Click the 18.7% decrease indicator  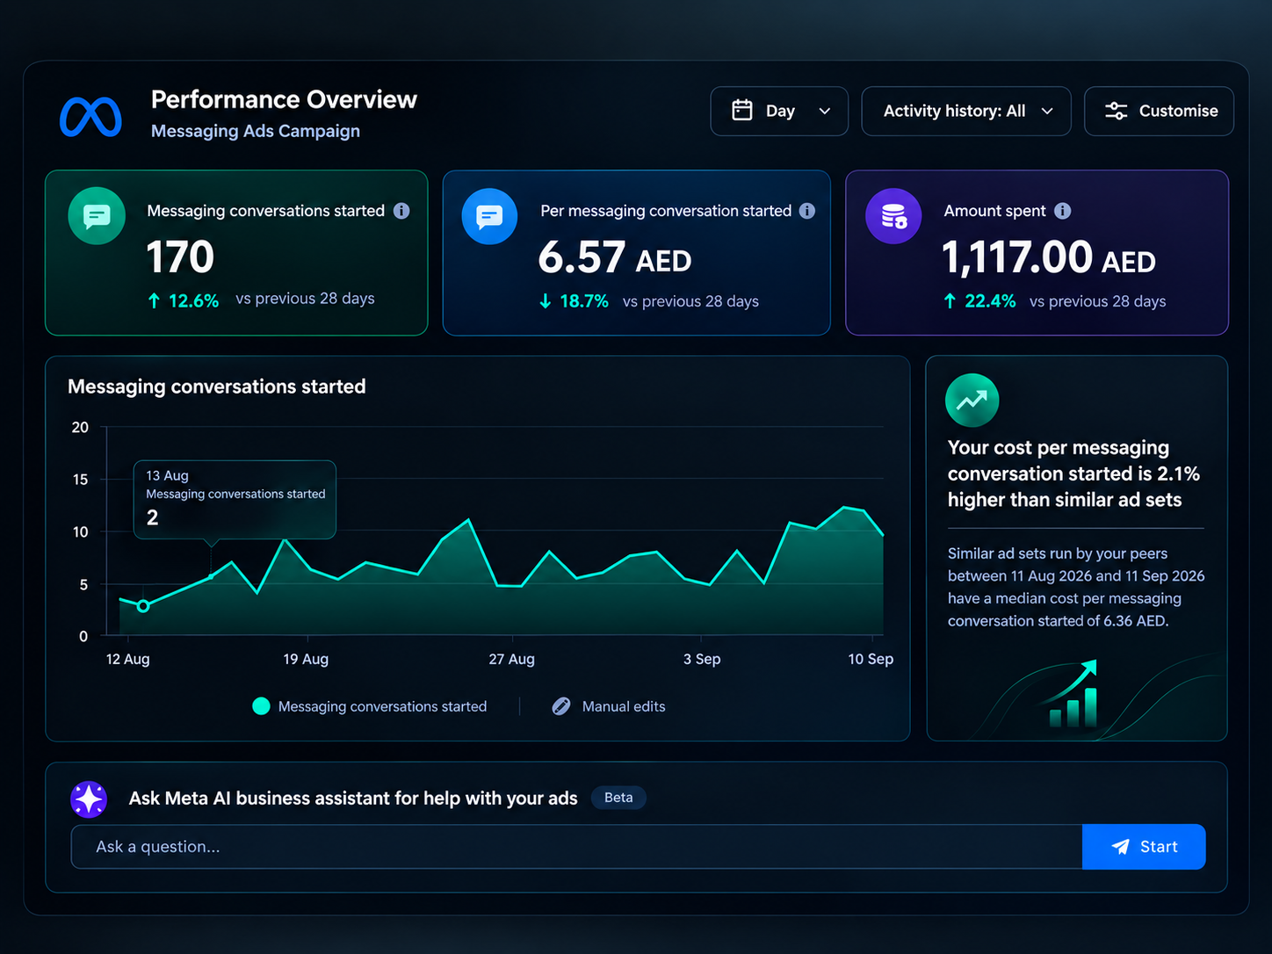click(574, 301)
